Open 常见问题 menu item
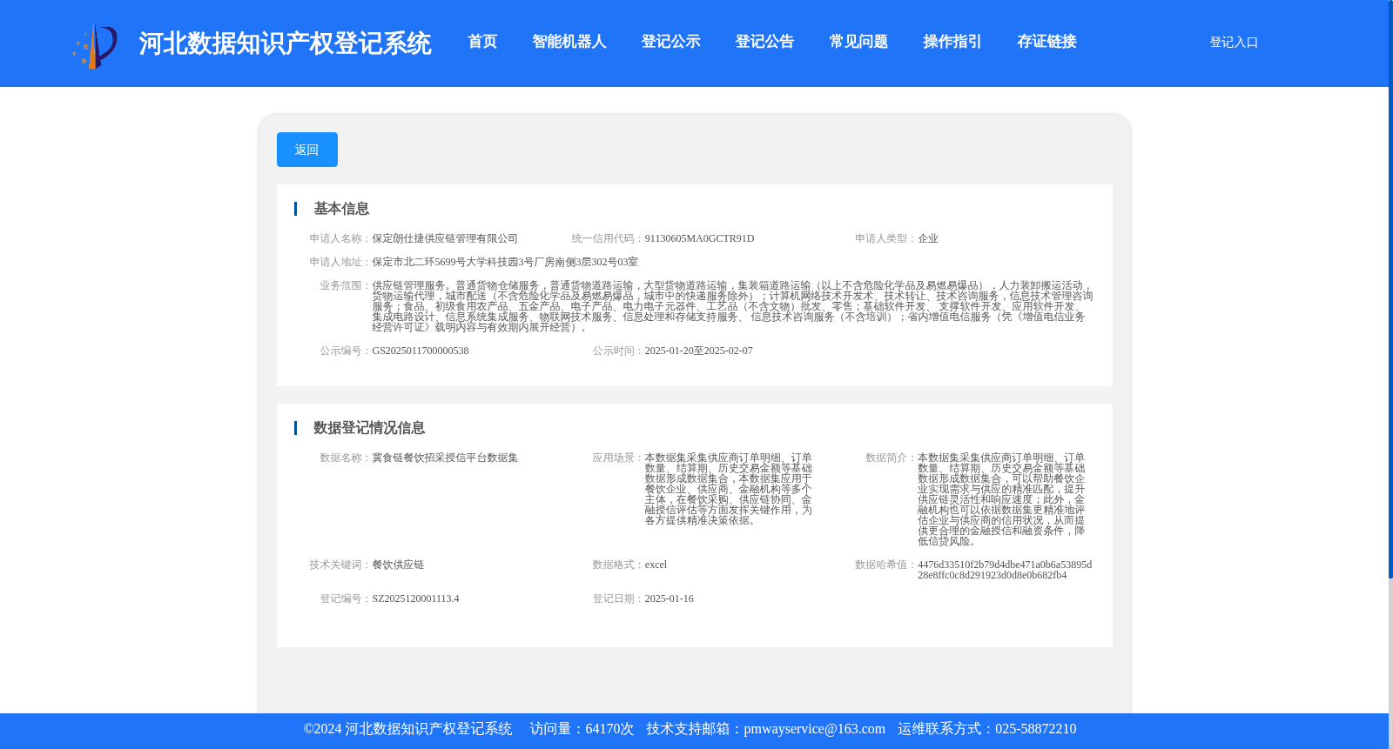This screenshot has height=749, width=1393. point(858,42)
